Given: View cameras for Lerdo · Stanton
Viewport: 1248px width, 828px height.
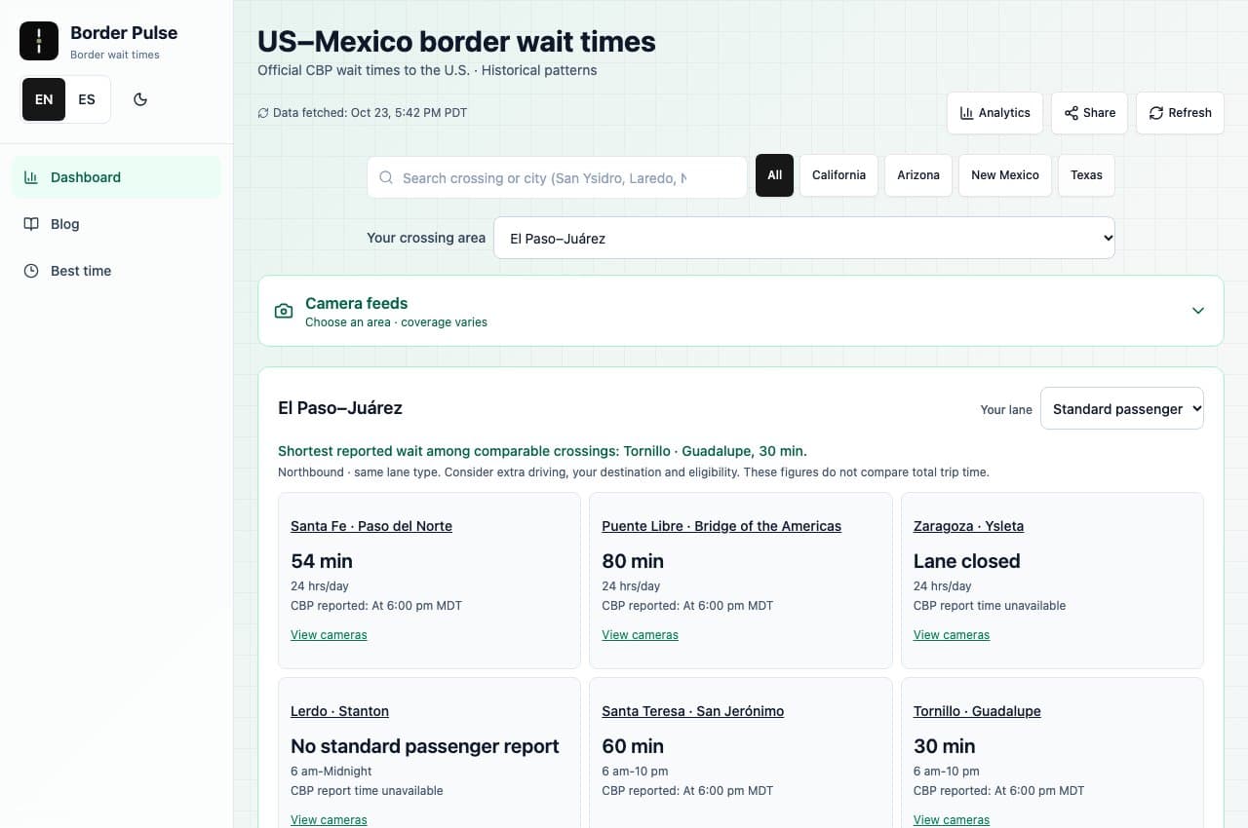Looking at the screenshot, I should tap(329, 820).
